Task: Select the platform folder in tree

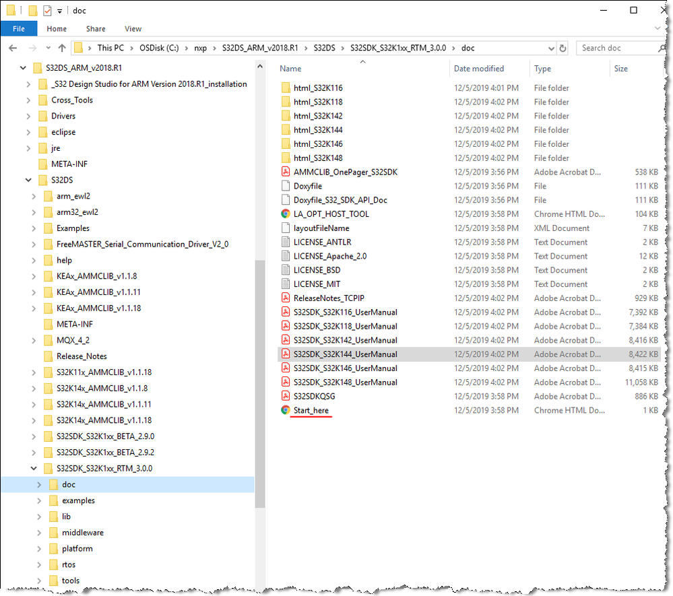Action: point(77,548)
